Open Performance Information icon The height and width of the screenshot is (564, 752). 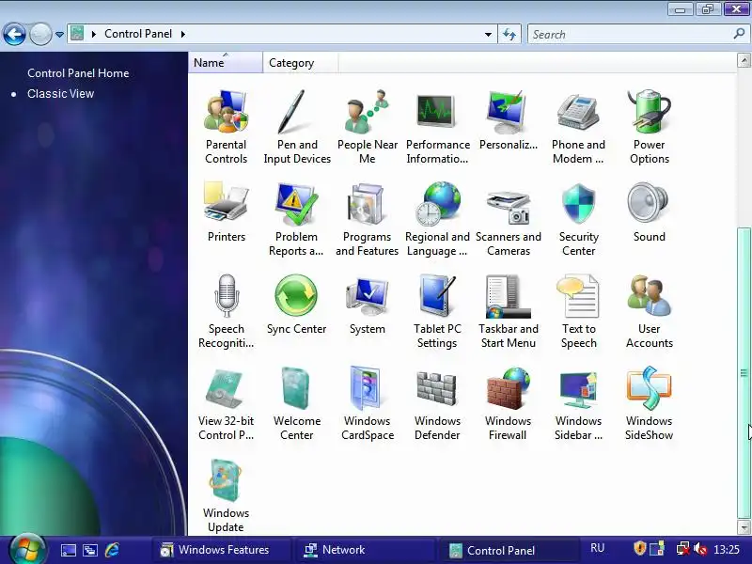tap(437, 127)
